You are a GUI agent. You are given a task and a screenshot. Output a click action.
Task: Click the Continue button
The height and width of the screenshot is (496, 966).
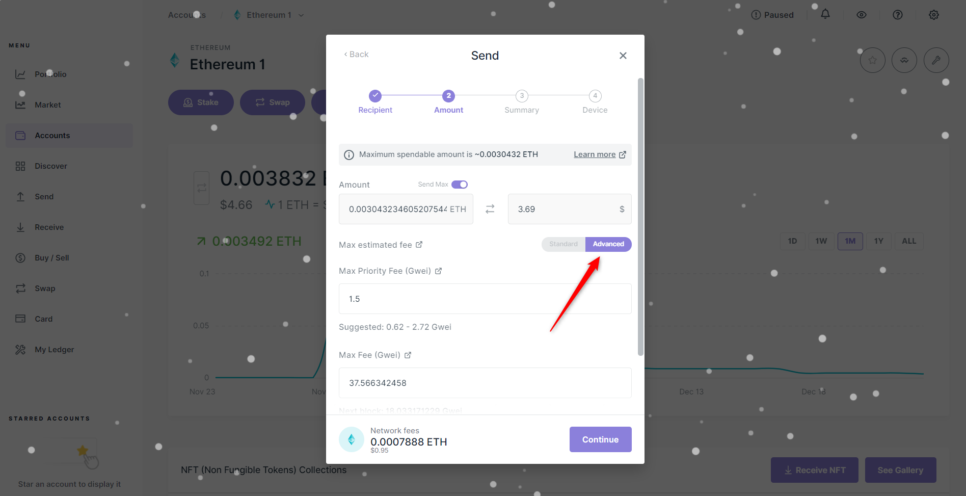[601, 439]
